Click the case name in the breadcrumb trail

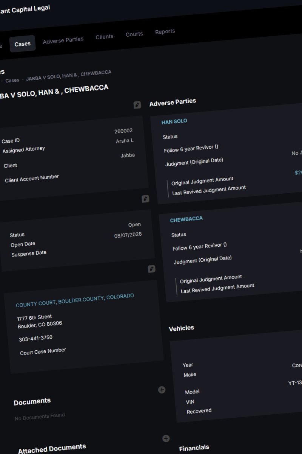[x=69, y=75]
